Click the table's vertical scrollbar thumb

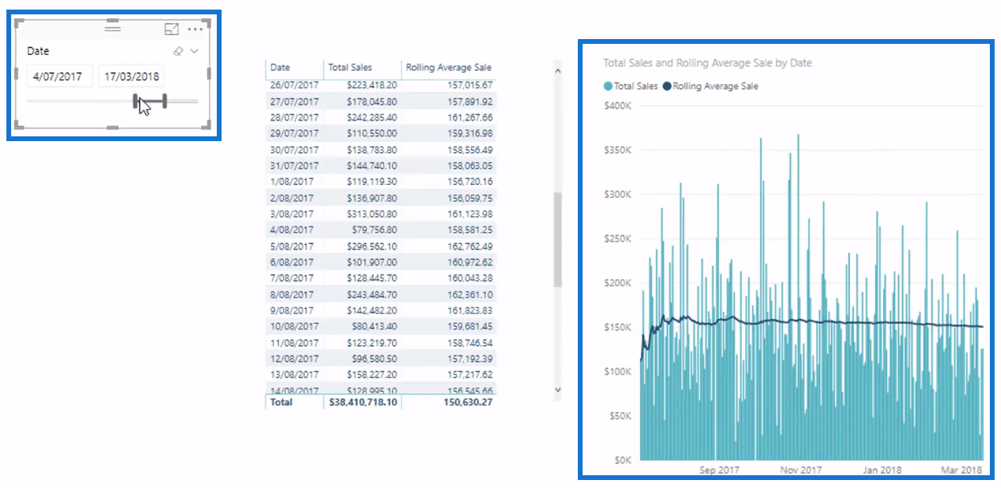pos(557,239)
